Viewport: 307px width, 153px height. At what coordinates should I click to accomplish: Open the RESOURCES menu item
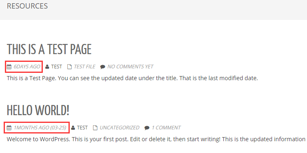click(27, 6)
